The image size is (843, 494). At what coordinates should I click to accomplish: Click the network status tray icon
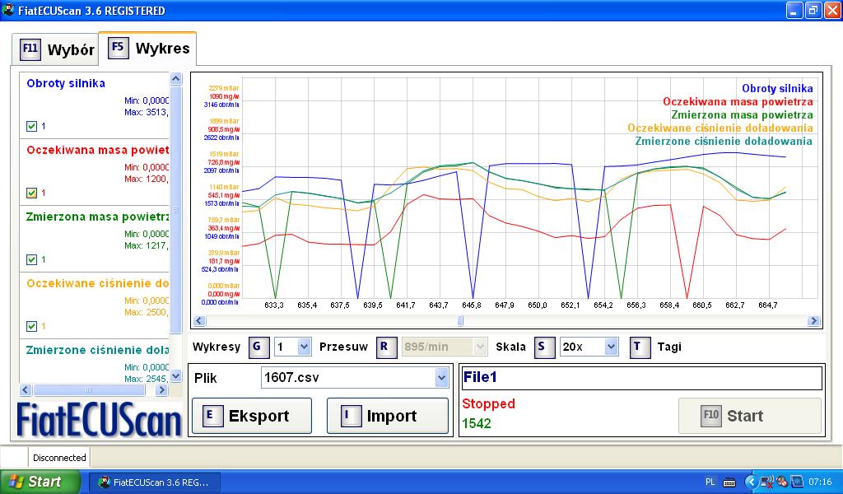pyautogui.click(x=766, y=482)
